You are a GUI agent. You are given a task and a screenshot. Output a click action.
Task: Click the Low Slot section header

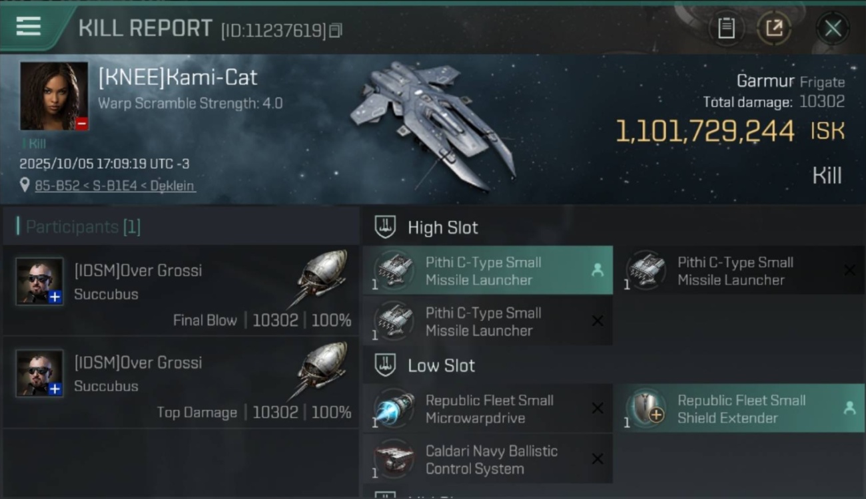coord(441,365)
